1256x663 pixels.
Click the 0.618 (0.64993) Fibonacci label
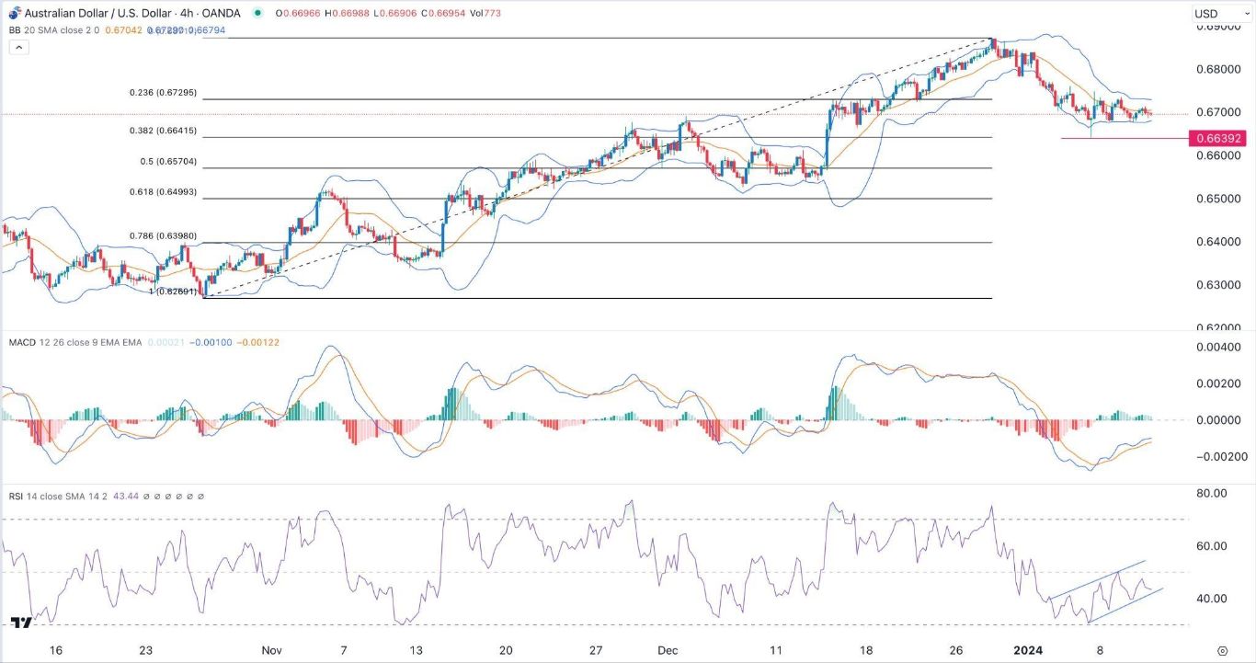click(x=162, y=192)
